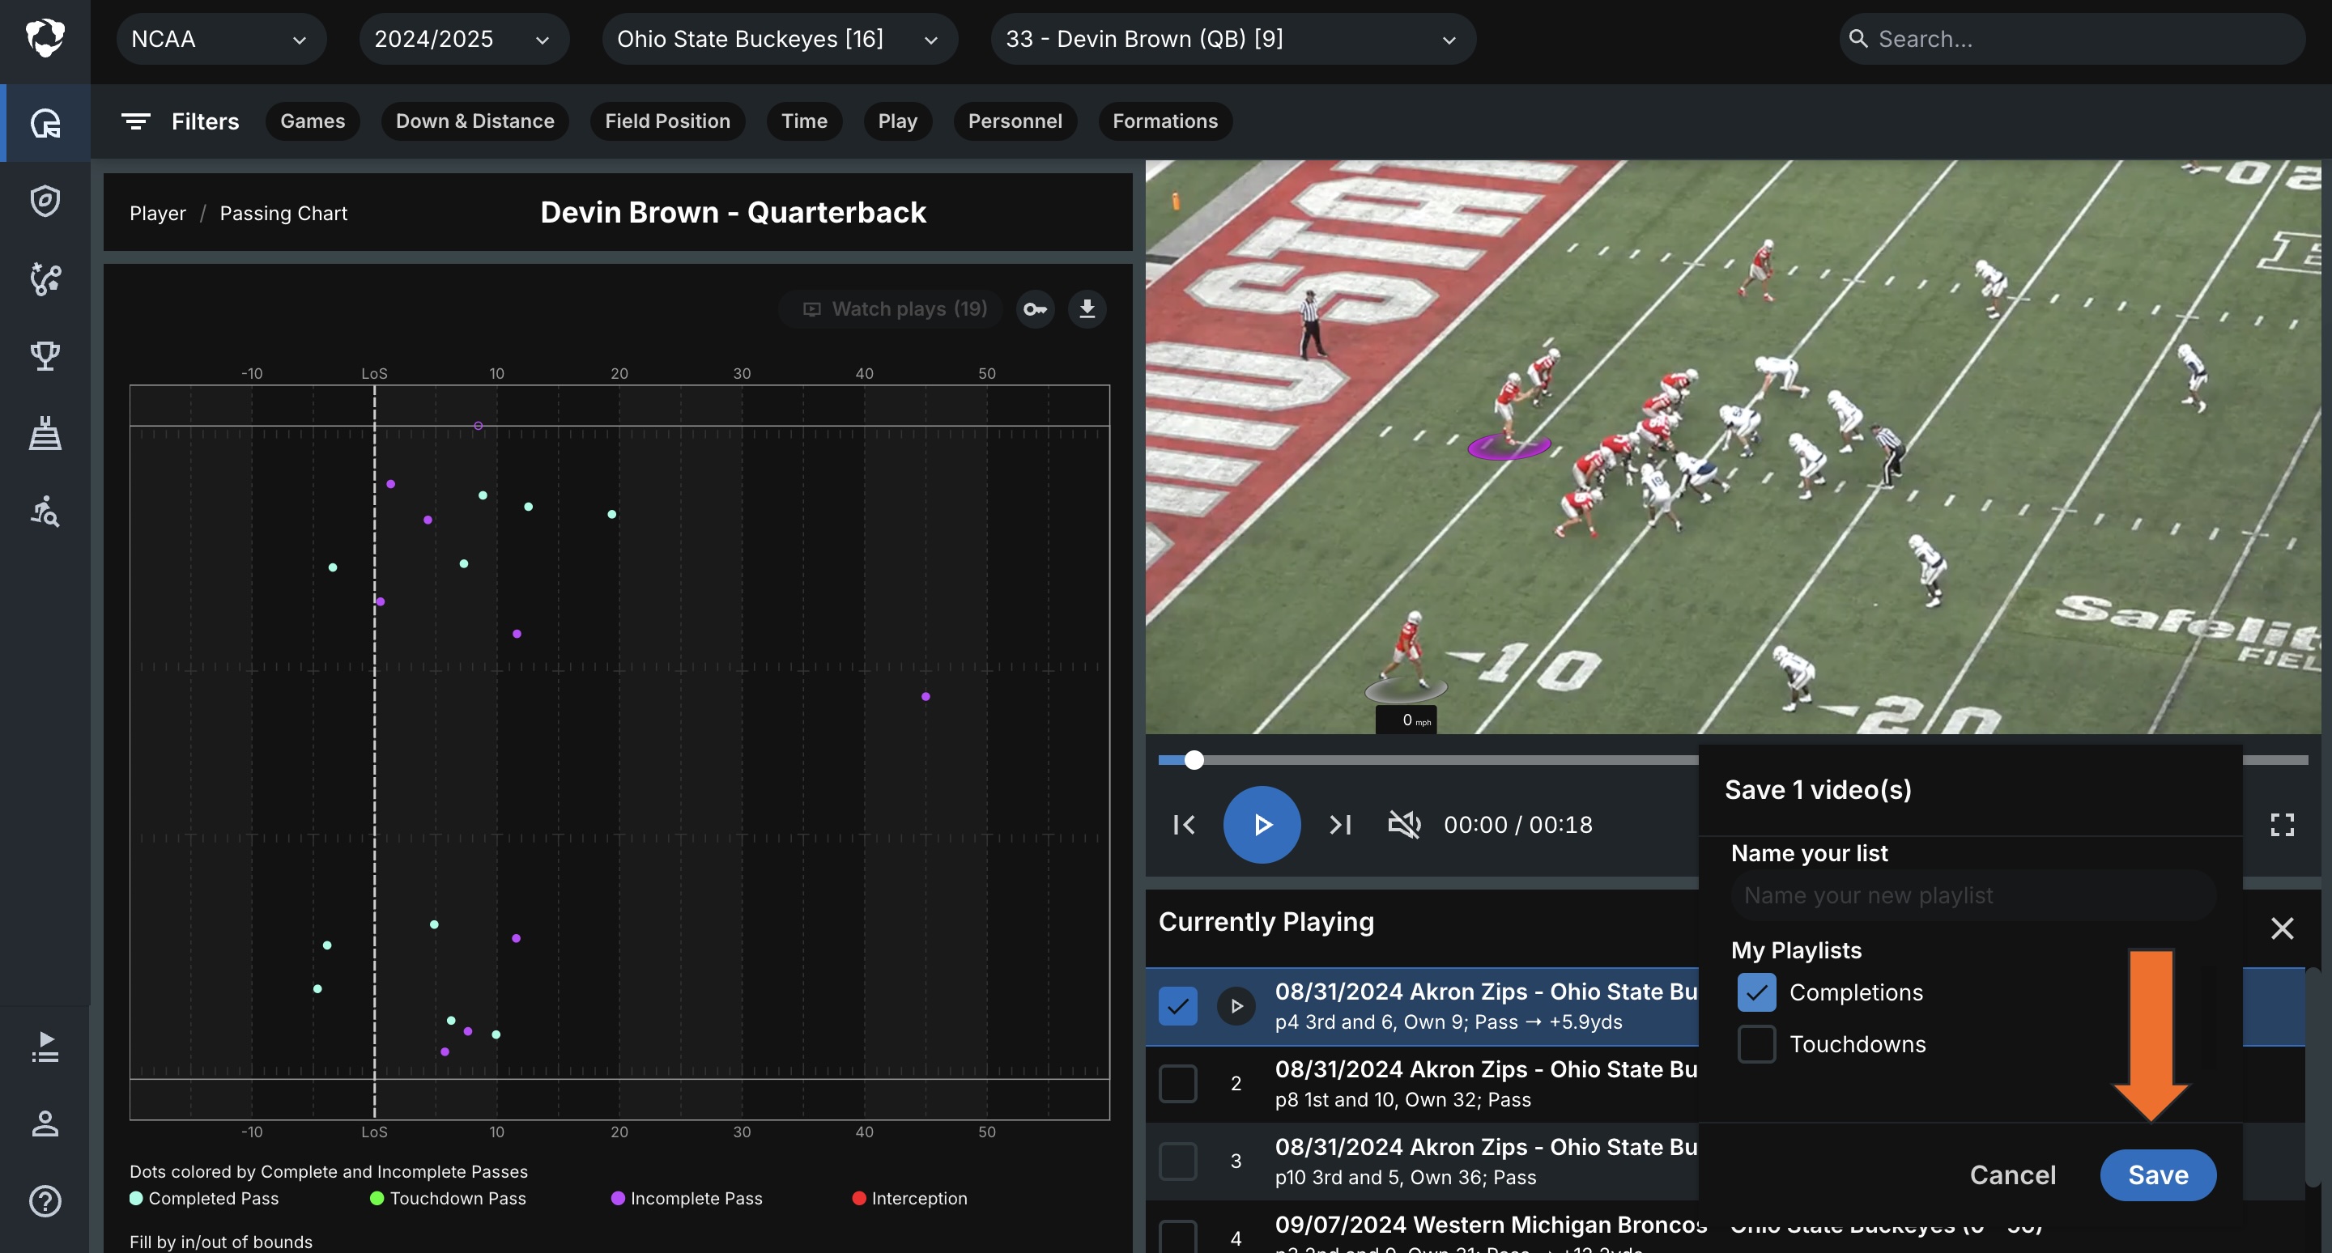Image resolution: width=2332 pixels, height=1253 pixels.
Task: Unmute the video audio
Action: point(1404,825)
